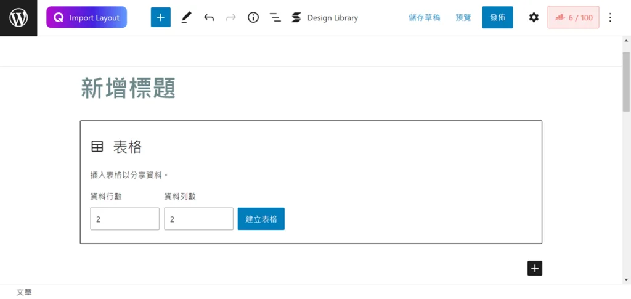The image size is (631, 299).
Task: Create the table with 建立表格
Action: [x=261, y=219]
